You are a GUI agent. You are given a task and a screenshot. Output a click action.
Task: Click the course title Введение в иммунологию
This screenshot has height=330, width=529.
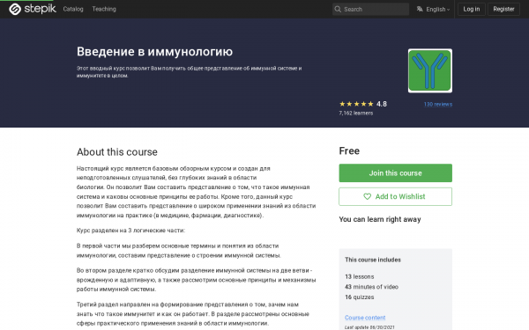click(154, 52)
